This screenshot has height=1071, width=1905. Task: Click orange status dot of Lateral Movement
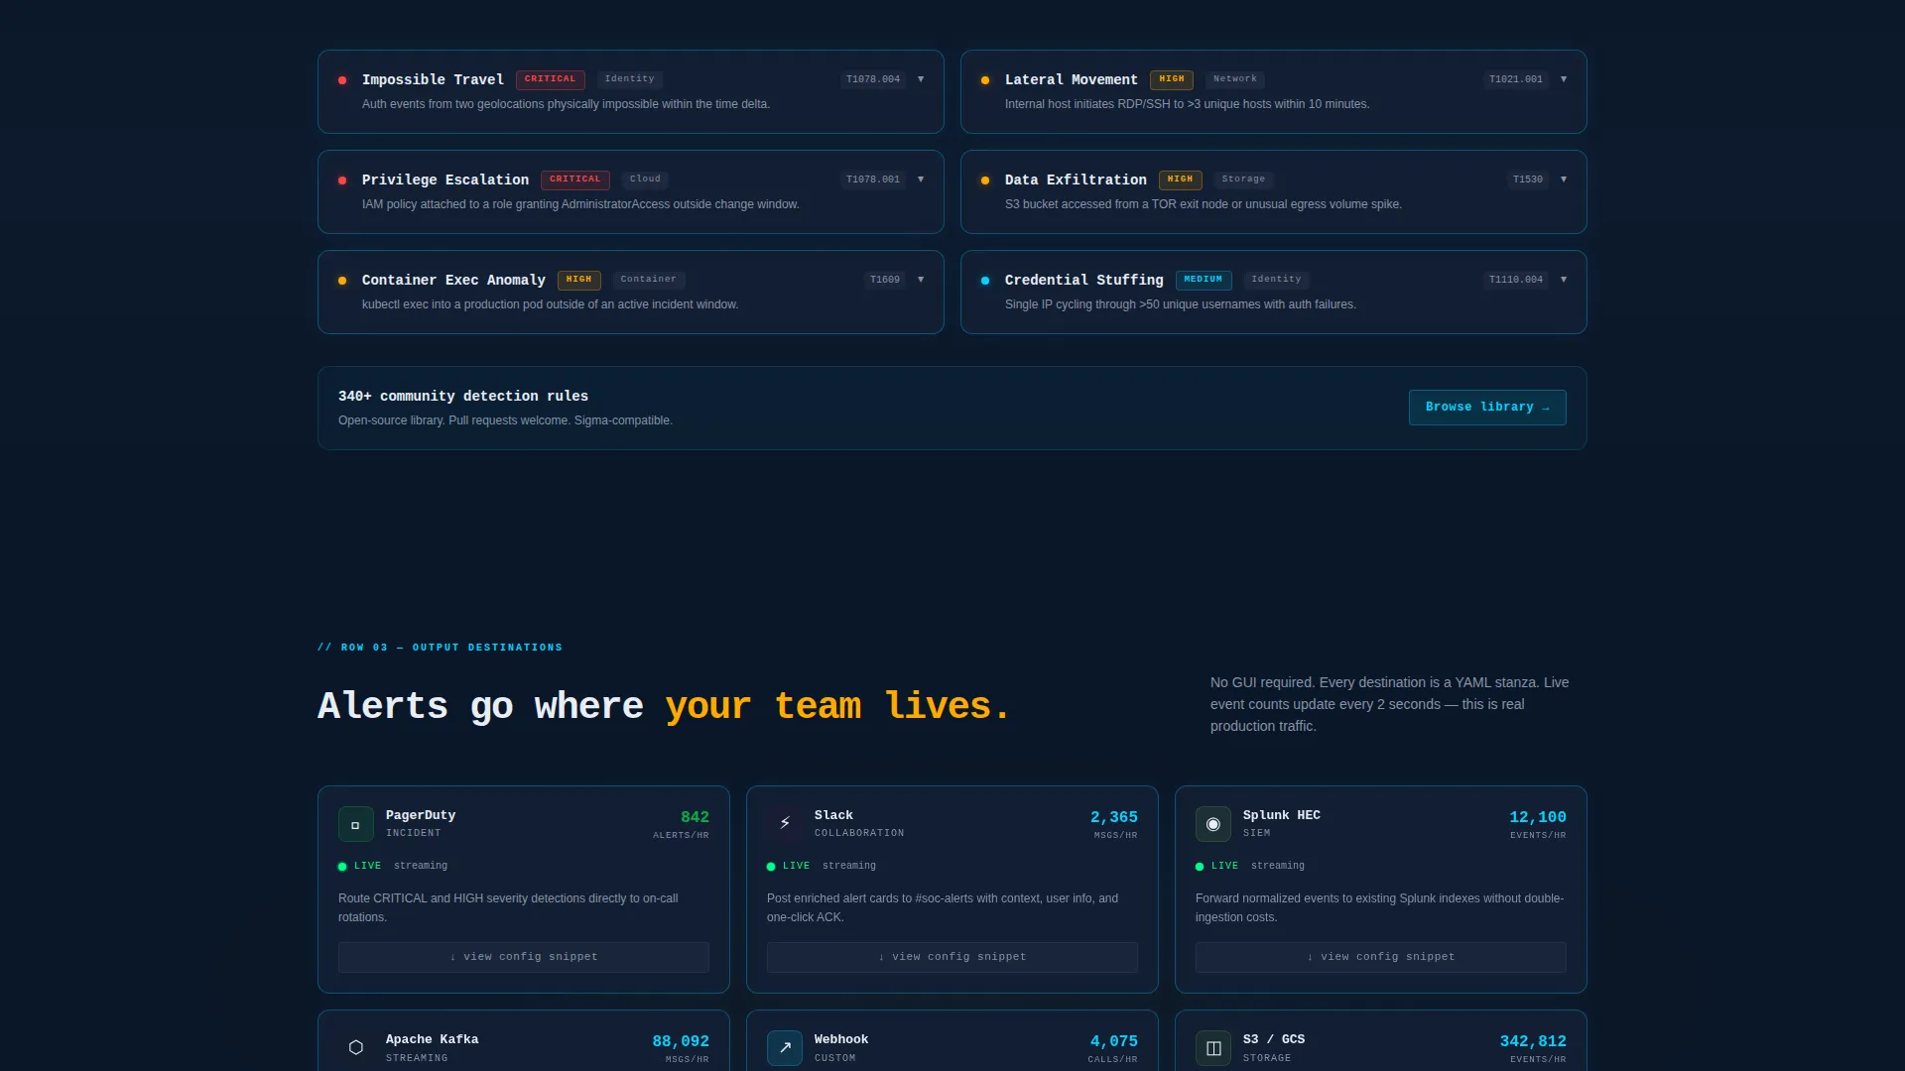985,80
